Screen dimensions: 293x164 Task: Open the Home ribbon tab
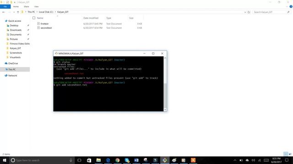tap(16, 6)
